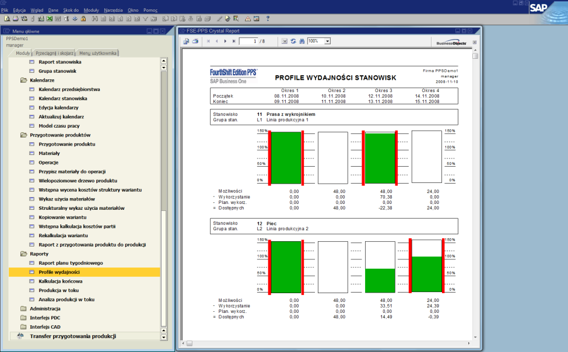
Task: Click the Print icon in the main toolbar
Action: click(x=16, y=19)
